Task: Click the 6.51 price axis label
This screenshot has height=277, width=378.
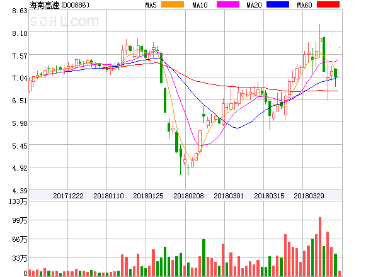Action: tap(20, 101)
